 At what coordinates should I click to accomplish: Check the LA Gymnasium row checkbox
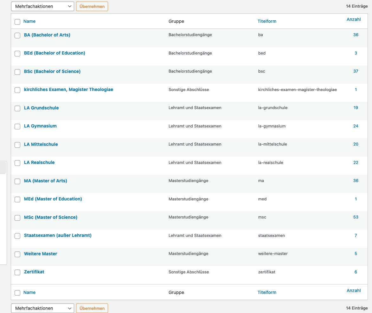17,127
